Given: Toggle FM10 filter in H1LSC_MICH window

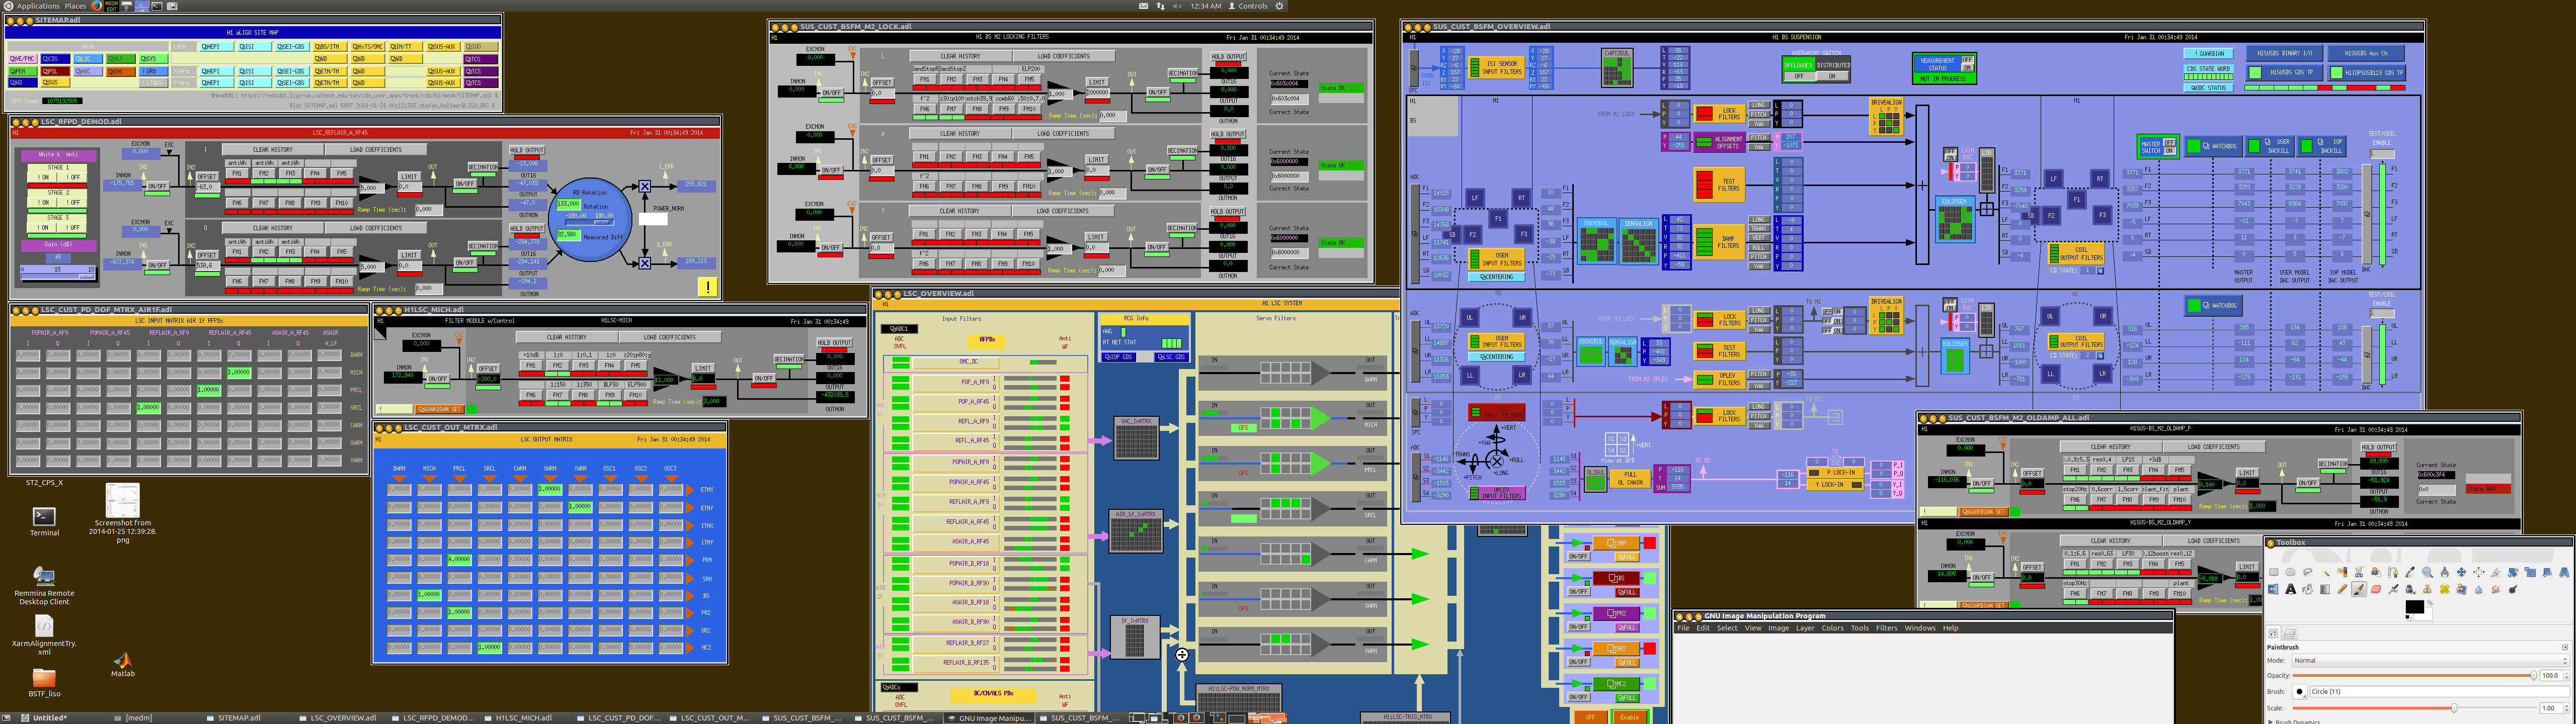Looking at the screenshot, I should click(x=636, y=395).
